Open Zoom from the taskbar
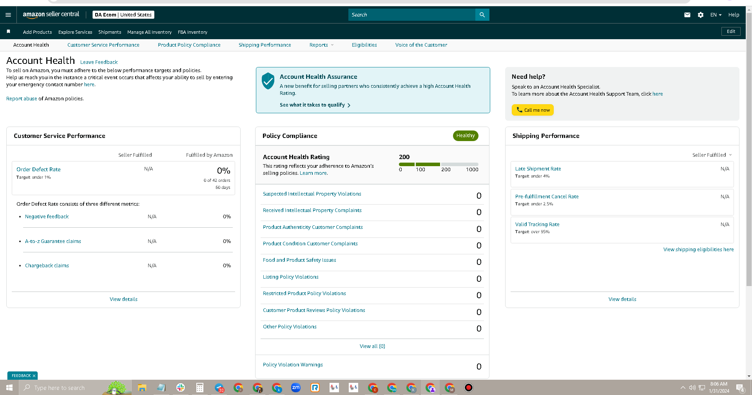 [296, 388]
